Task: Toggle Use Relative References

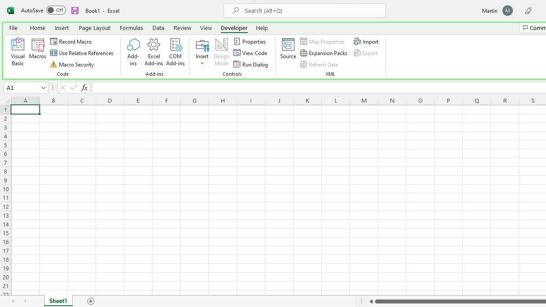Action: [x=82, y=53]
